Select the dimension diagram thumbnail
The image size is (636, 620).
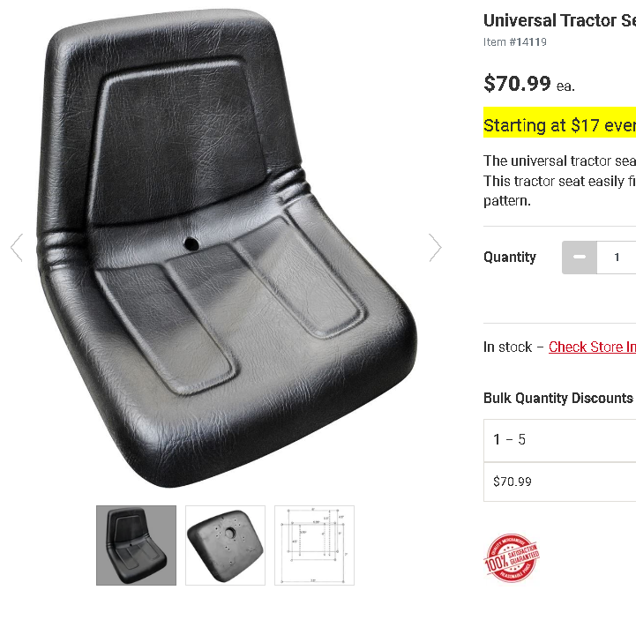pyautogui.click(x=314, y=545)
